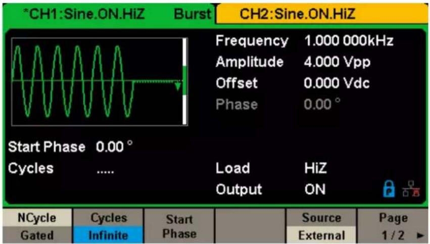
Task: Select the CH1 Sine channel tab
Action: point(108,14)
